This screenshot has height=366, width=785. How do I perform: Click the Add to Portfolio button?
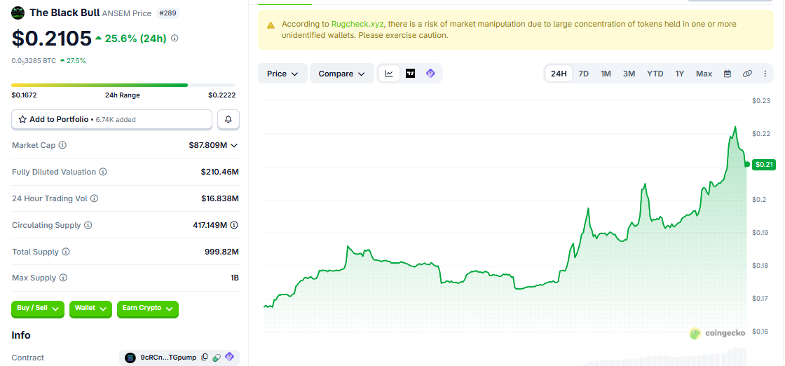pos(111,119)
